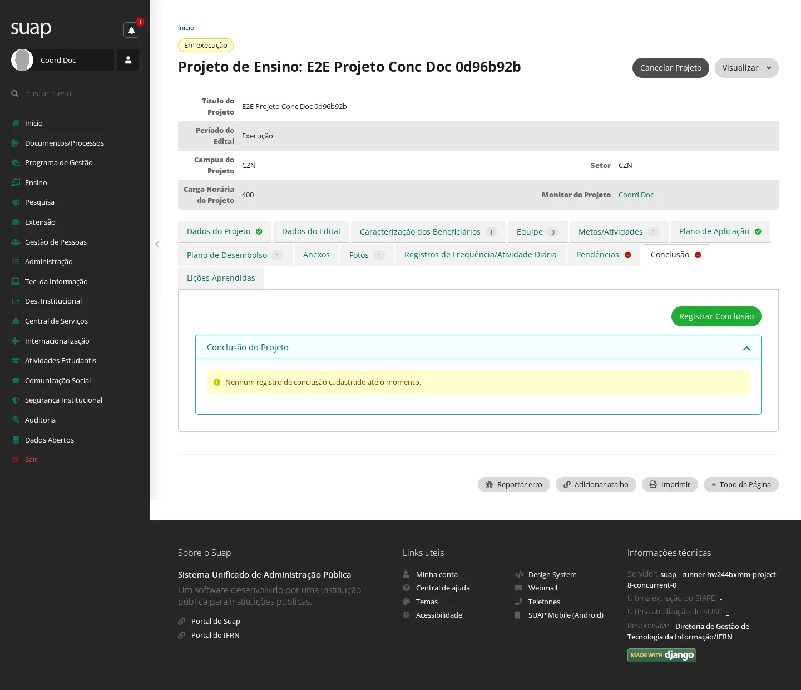
Task: Click the Coord Doc avatar picture
Action: (22, 60)
